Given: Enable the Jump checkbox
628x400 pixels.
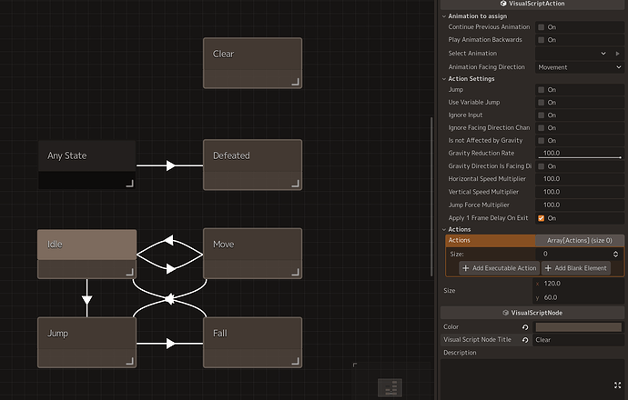Looking at the screenshot, I should pyautogui.click(x=542, y=90).
